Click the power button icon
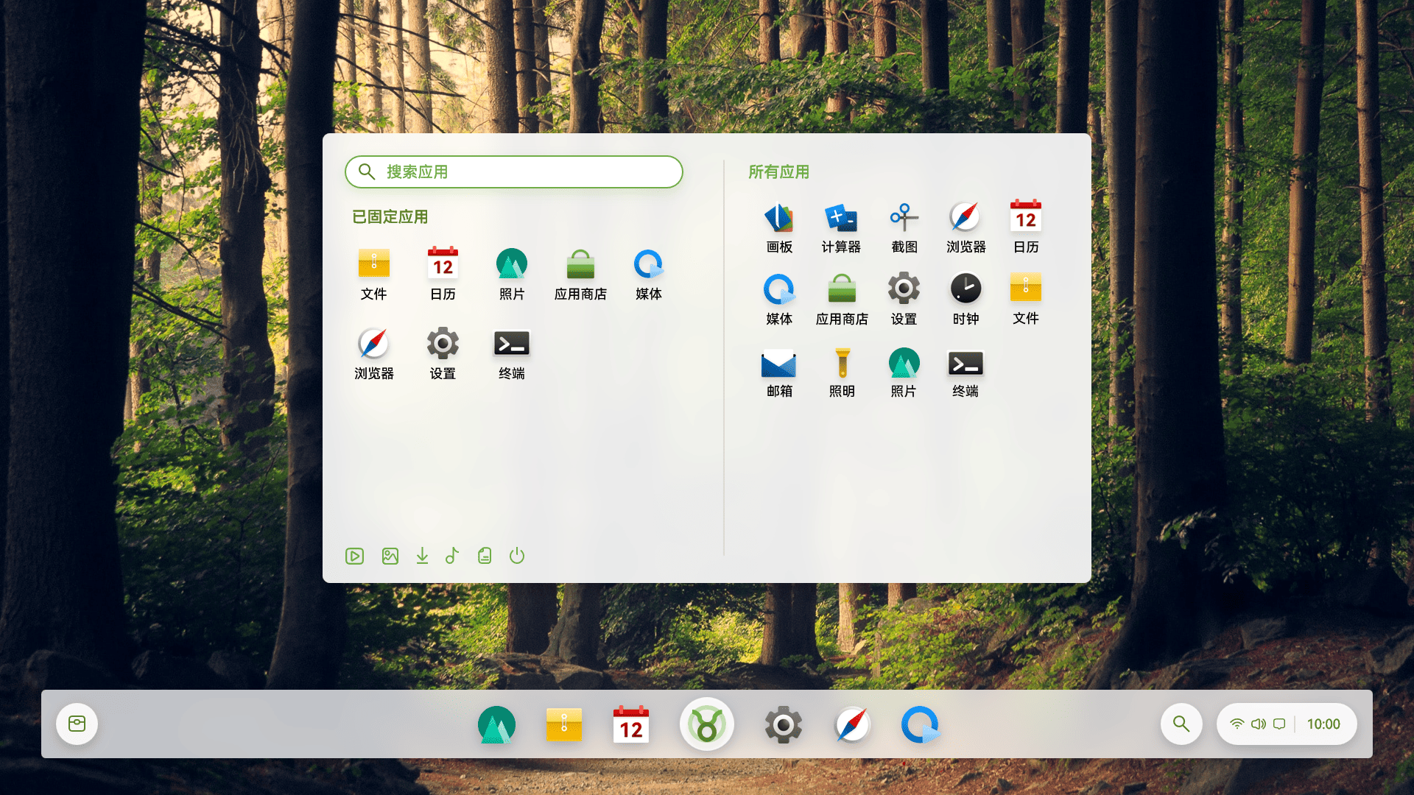This screenshot has height=795, width=1414. [x=517, y=556]
